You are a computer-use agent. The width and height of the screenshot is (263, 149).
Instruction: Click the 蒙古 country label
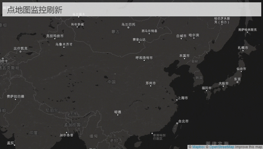(116, 32)
